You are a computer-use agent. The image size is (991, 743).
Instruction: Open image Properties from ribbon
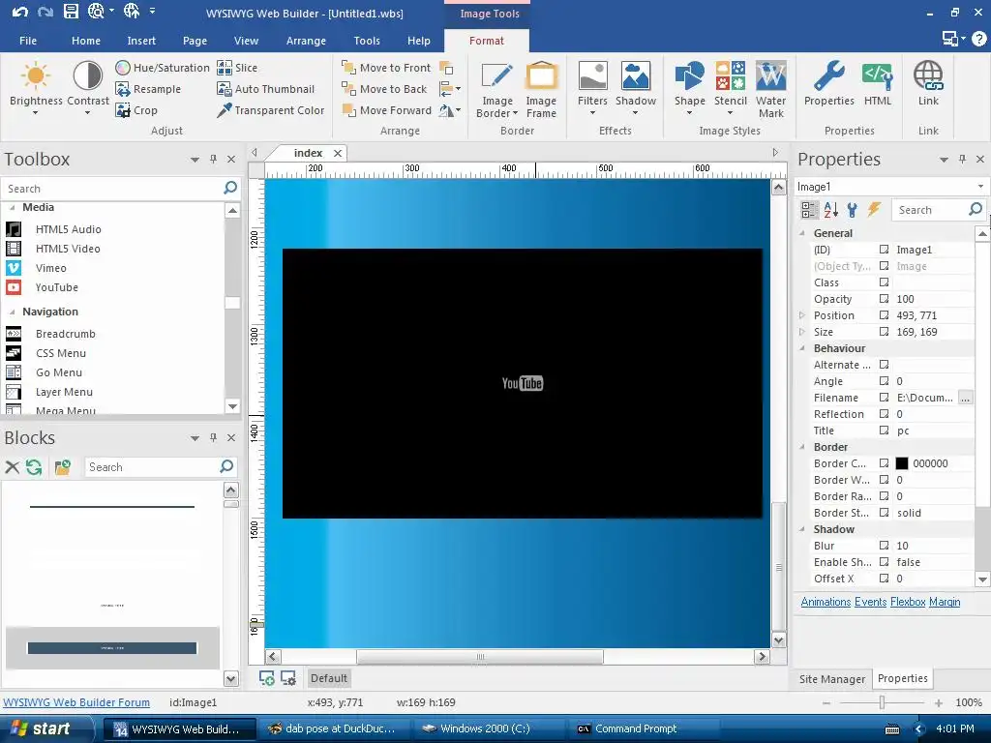click(828, 83)
